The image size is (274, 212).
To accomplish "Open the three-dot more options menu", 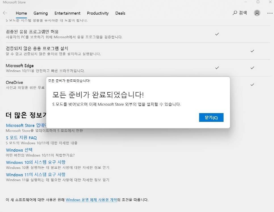I will tap(270, 13).
